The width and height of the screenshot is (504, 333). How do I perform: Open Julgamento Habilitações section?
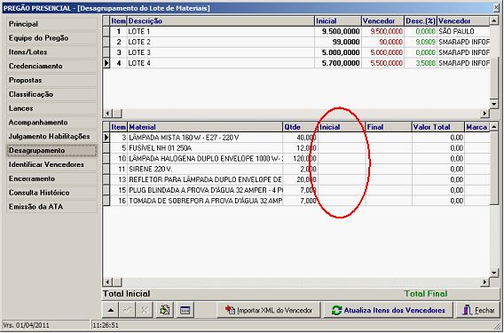click(51, 137)
